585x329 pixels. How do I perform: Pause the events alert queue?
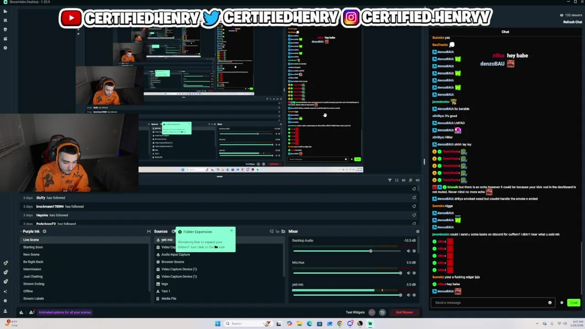coord(397,180)
